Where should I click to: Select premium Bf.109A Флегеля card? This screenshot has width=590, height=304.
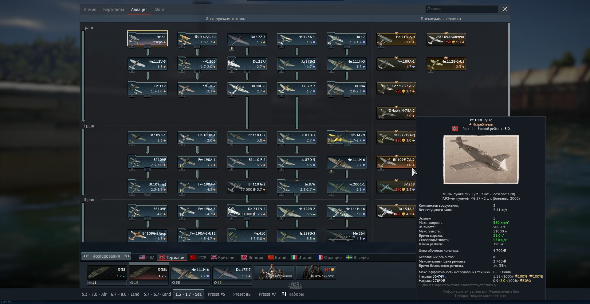[446, 39]
